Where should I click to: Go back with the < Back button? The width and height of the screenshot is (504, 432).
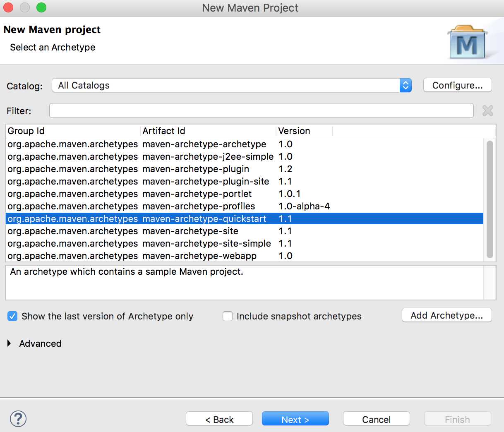click(219, 419)
